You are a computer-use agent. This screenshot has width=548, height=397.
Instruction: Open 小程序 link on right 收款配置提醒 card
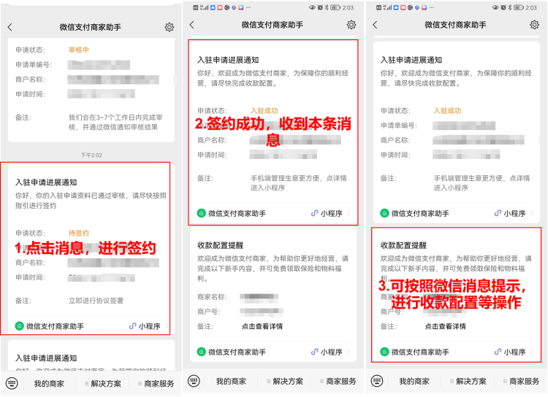coord(510,351)
